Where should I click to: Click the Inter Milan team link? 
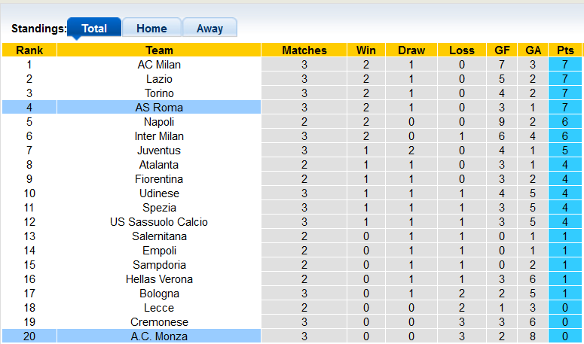coord(159,136)
